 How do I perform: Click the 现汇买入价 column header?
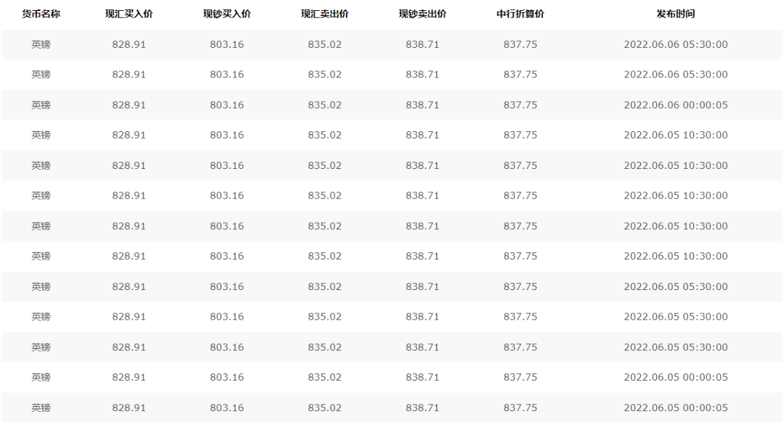[129, 14]
